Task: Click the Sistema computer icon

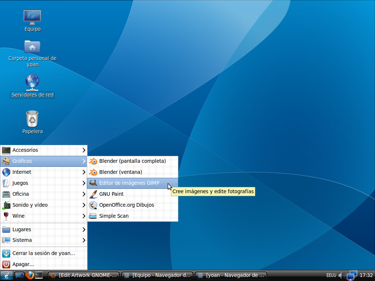Action: pos(6,240)
